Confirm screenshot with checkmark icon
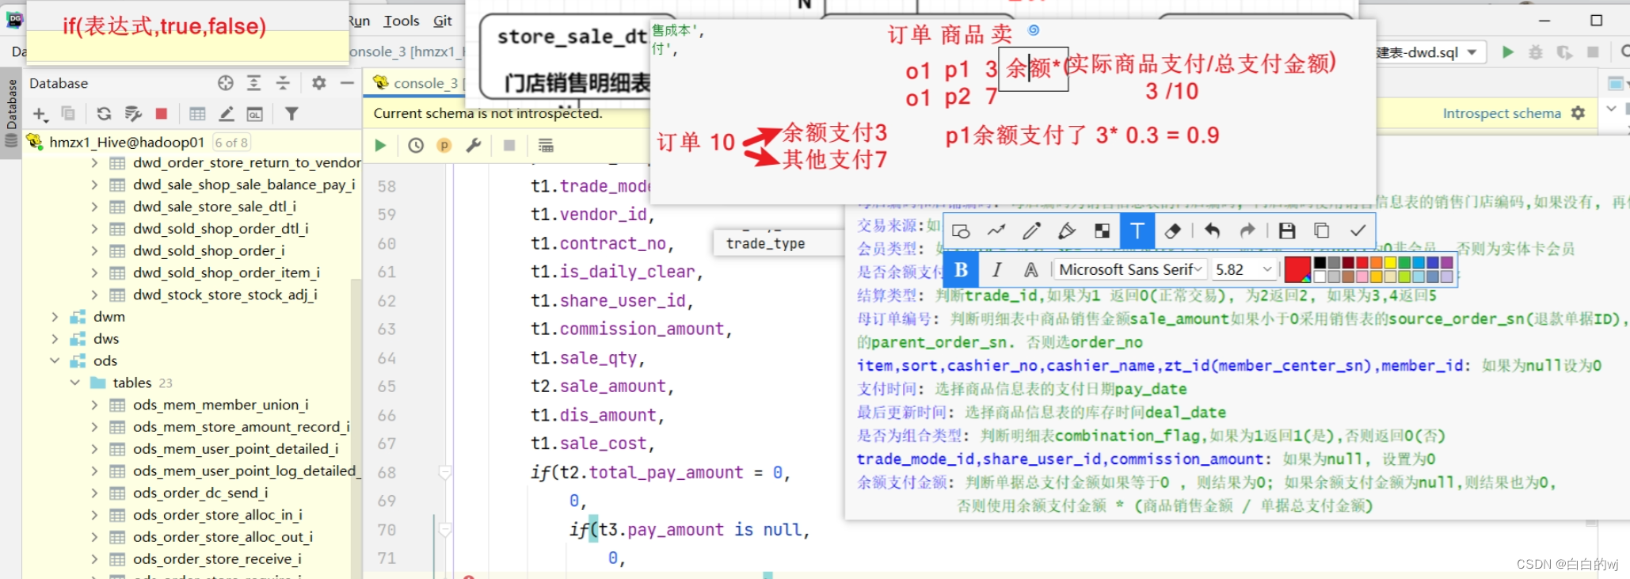Image resolution: width=1630 pixels, height=579 pixels. (x=1358, y=230)
